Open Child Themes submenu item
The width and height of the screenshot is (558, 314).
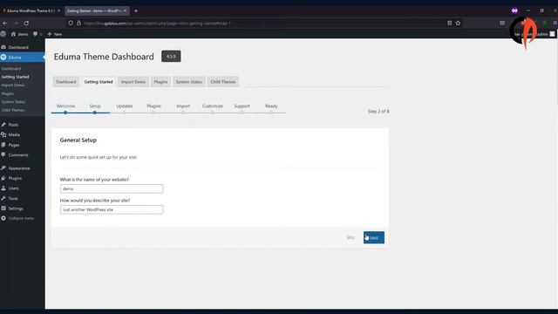point(13,110)
